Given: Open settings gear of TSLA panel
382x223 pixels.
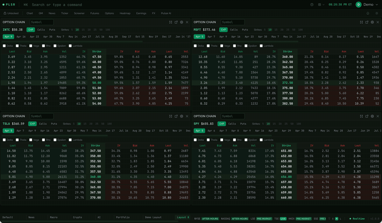Looking at the screenshot, I should click(181, 116).
